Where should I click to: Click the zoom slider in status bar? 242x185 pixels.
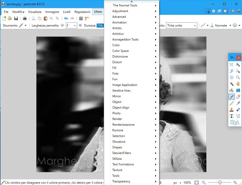tap(220, 182)
